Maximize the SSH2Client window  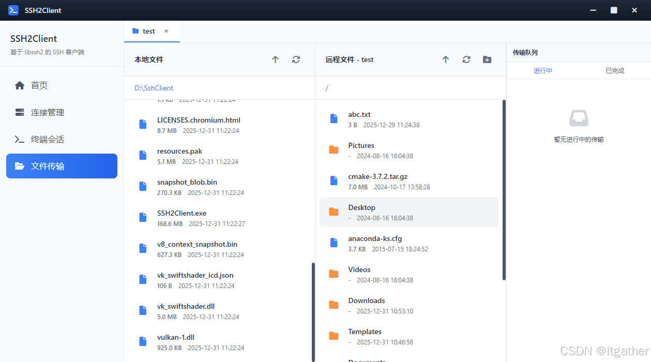[614, 10]
